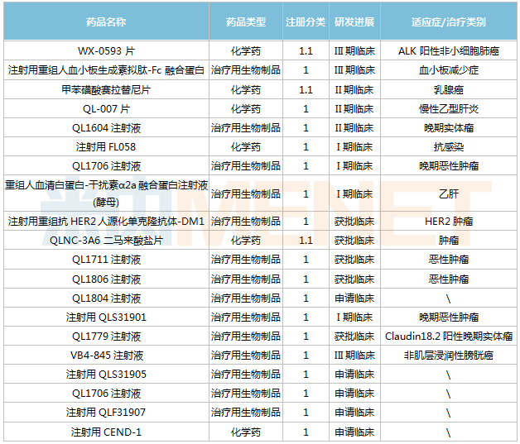Select the 注射用 FL058 cell
The image size is (520, 444).
106,146
